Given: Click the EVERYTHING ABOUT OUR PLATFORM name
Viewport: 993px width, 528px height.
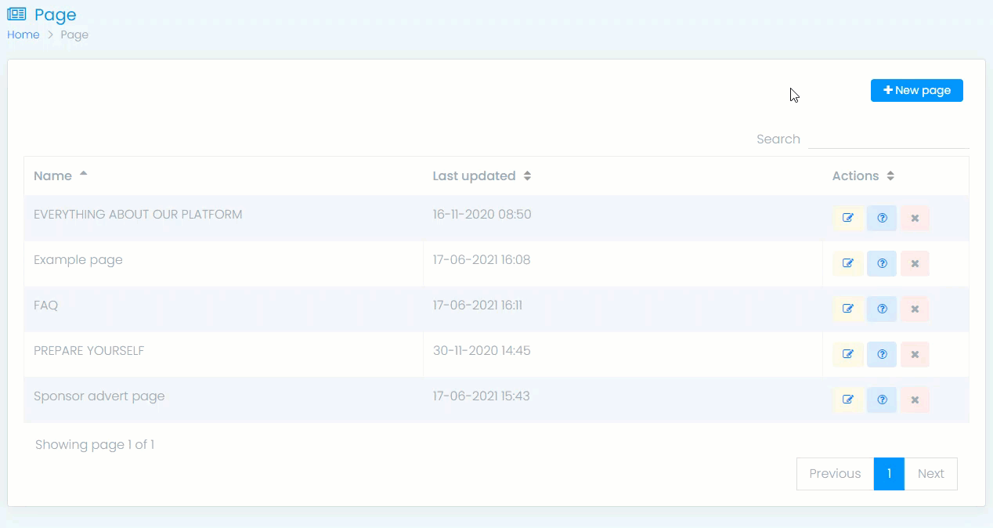Looking at the screenshot, I should 138,214.
